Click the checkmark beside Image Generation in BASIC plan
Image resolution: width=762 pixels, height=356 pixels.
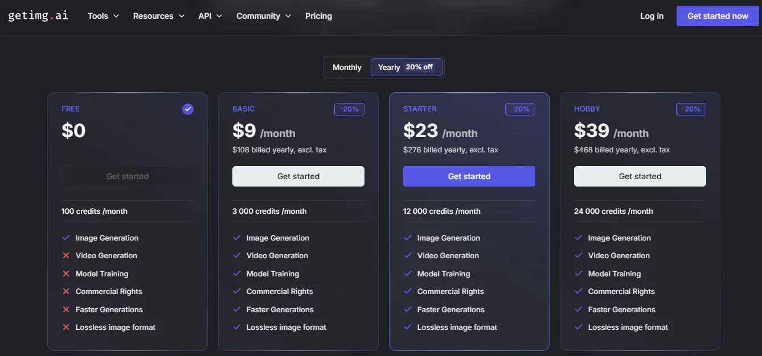tap(236, 238)
